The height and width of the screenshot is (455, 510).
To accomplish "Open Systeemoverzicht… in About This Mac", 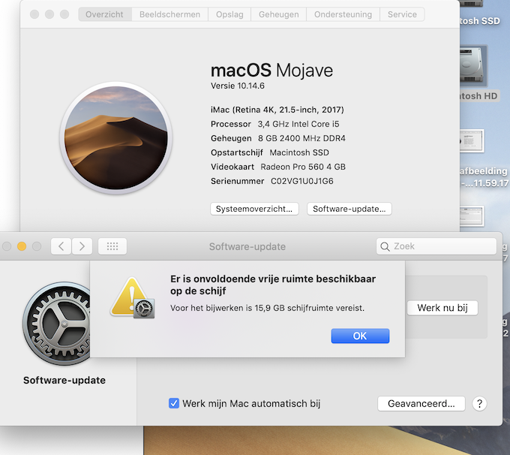I will 254,209.
